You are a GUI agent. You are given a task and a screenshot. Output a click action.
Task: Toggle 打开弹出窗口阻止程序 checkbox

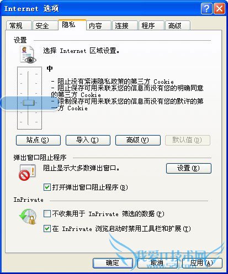click(47, 187)
